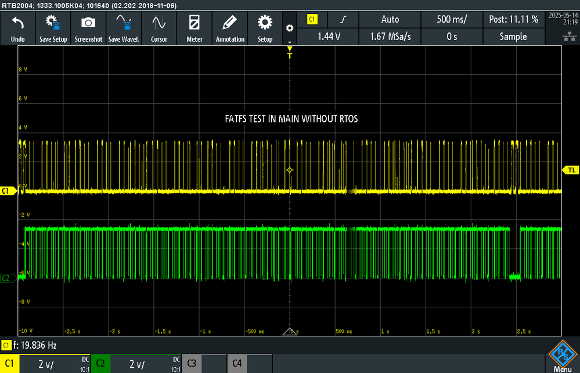Open Save Setup

(53, 28)
